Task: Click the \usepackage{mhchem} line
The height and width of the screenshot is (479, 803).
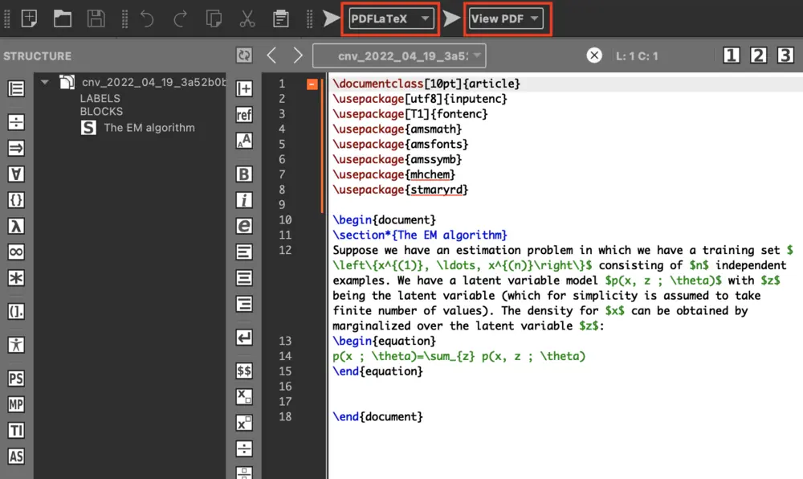Action: tap(393, 174)
